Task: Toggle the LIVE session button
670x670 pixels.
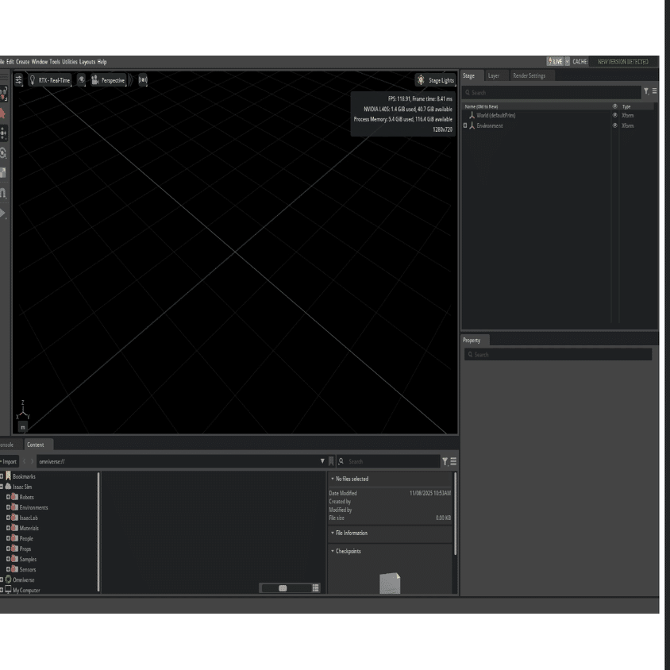Action: click(x=555, y=62)
